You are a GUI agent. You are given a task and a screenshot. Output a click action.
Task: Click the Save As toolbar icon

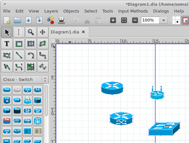pyautogui.click(x=39, y=20)
